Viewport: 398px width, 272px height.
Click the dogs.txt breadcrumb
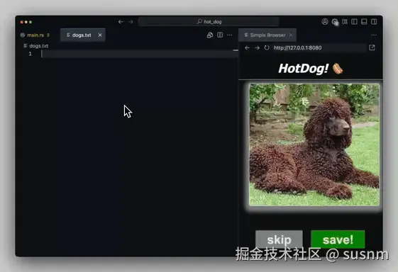point(38,46)
